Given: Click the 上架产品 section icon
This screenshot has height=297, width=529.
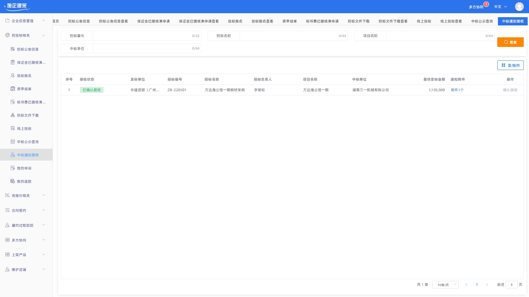Looking at the screenshot, I should 7,254.
